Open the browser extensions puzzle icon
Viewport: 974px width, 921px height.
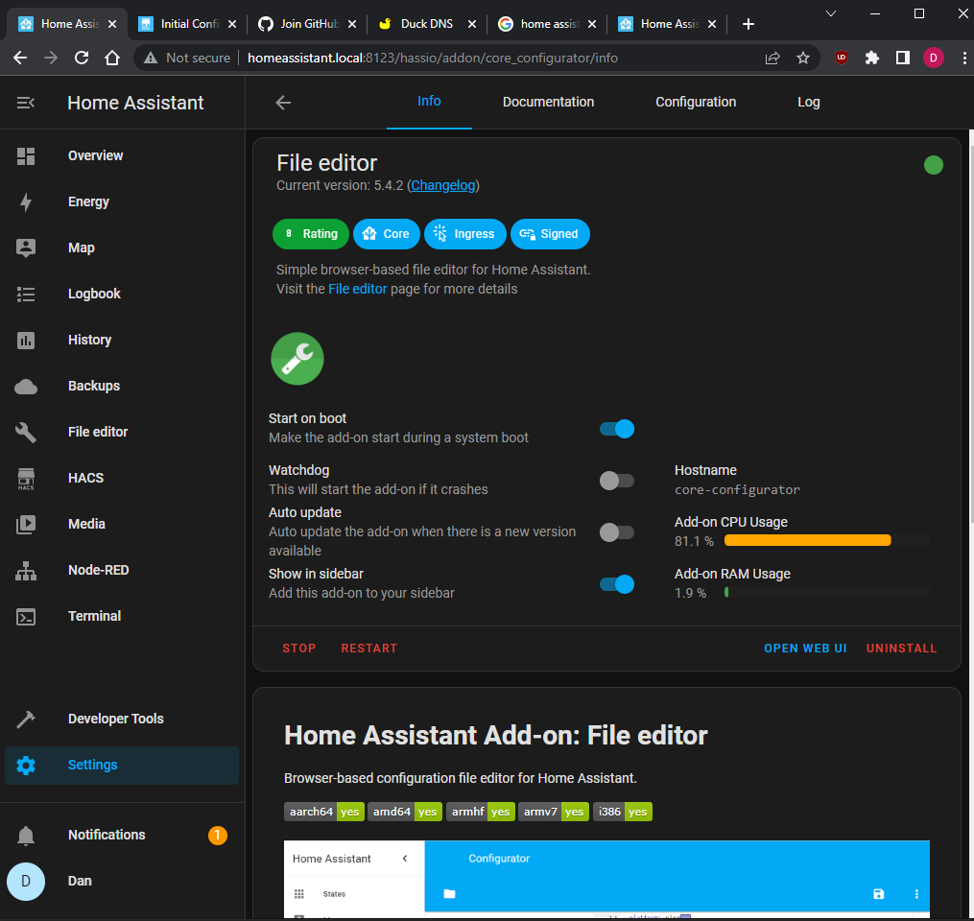[872, 58]
